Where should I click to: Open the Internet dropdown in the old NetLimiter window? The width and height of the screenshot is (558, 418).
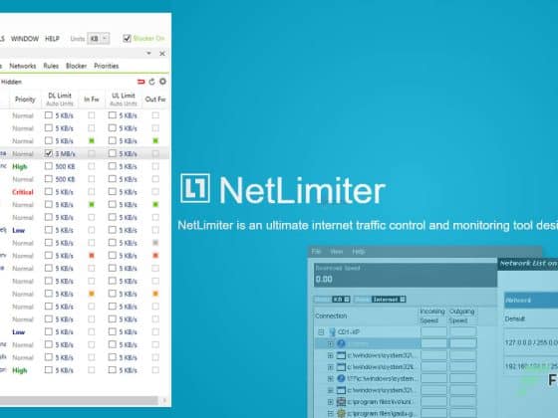pos(389,300)
